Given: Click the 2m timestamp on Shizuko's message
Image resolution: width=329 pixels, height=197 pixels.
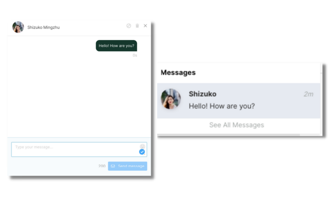Looking at the screenshot, I should pyautogui.click(x=308, y=94).
